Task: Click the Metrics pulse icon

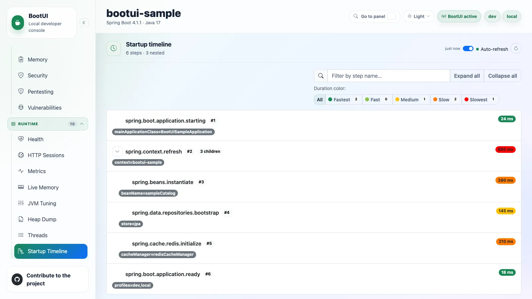Action: (21, 171)
